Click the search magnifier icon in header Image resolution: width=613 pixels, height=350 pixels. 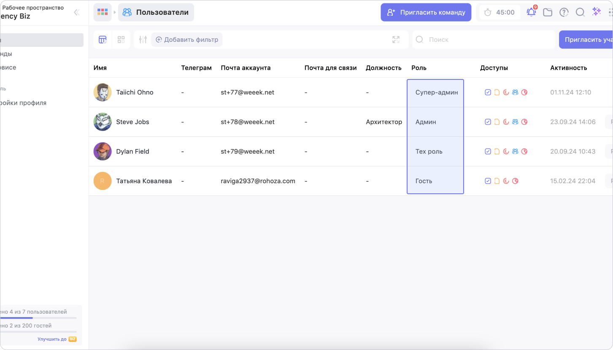click(x=580, y=12)
